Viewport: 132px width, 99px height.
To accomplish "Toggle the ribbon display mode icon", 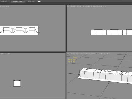I will point(39,1).
